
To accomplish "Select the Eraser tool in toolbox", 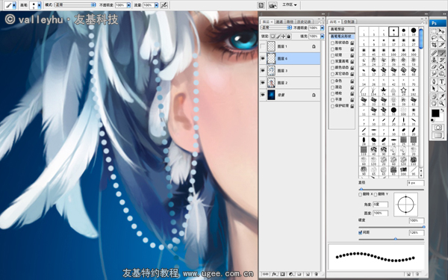I will (434, 66).
